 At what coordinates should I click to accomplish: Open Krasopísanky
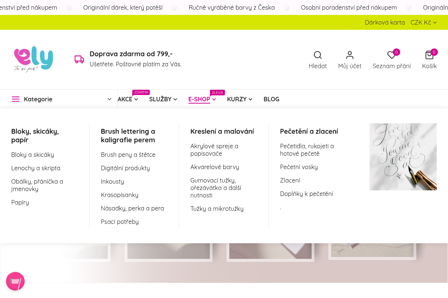click(x=119, y=195)
